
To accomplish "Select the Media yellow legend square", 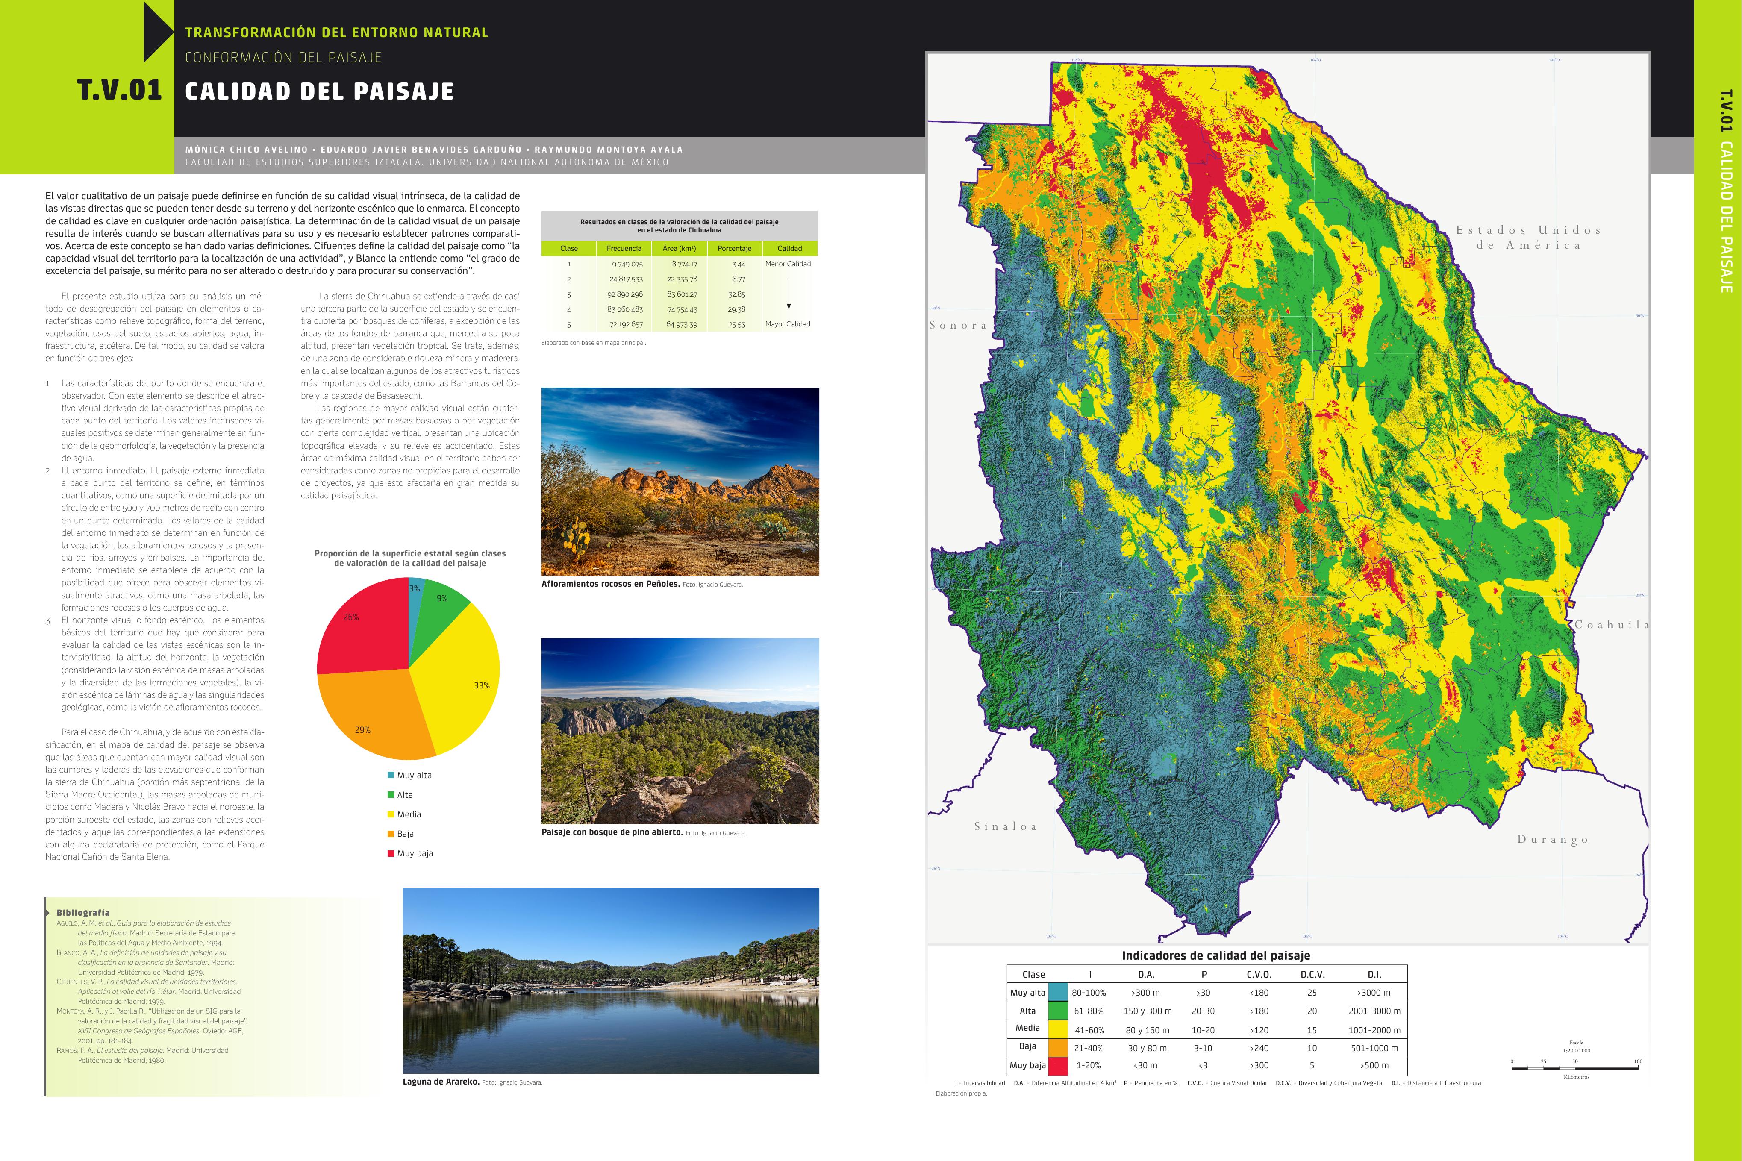I will click(391, 814).
